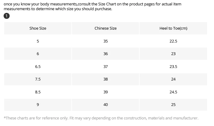Click shoe size 8.5 cell
The width and height of the screenshot is (214, 126).
(38, 92)
